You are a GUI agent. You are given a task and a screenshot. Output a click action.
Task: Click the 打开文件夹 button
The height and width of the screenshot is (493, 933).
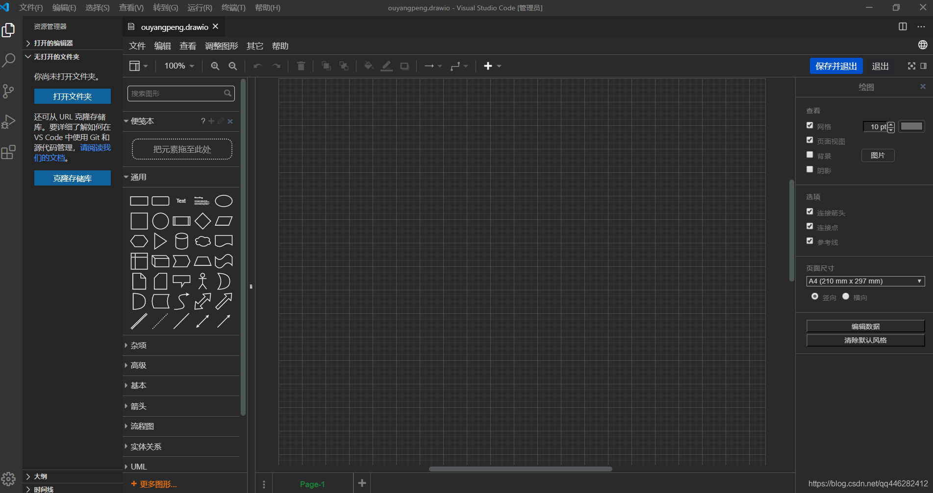click(73, 96)
